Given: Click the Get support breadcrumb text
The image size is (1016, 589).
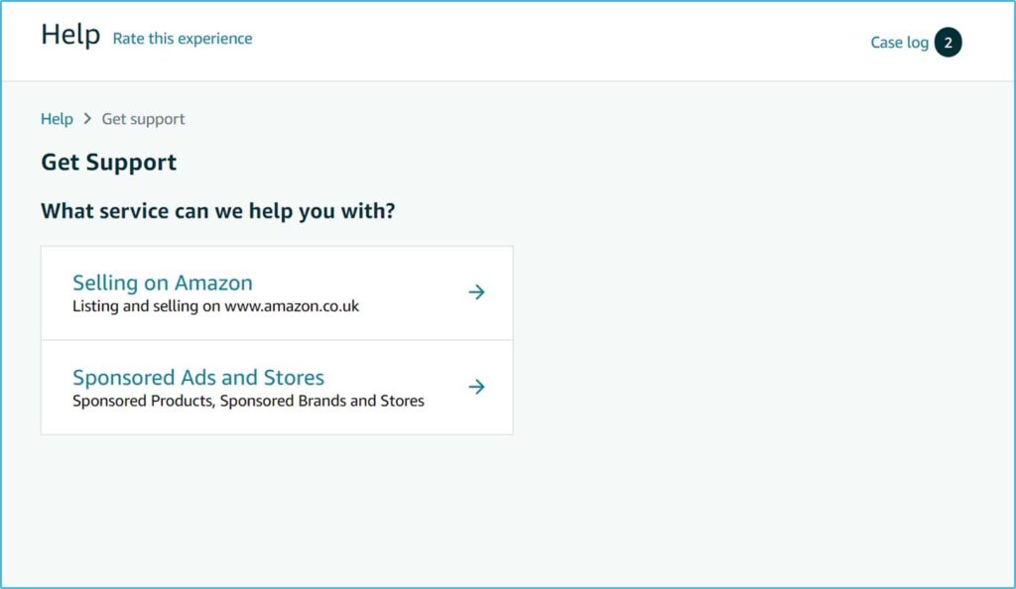Looking at the screenshot, I should (x=143, y=119).
